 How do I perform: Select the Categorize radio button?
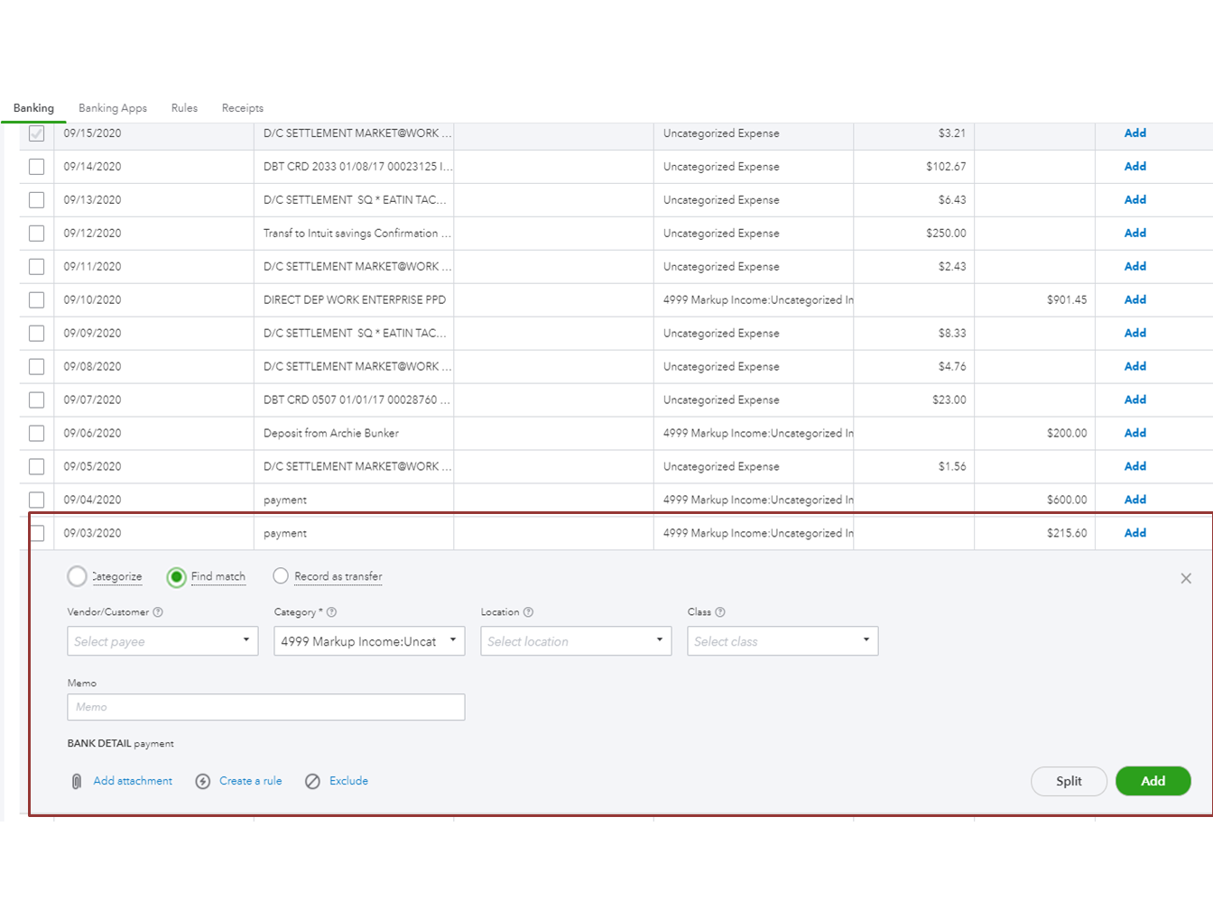pyautogui.click(x=77, y=576)
